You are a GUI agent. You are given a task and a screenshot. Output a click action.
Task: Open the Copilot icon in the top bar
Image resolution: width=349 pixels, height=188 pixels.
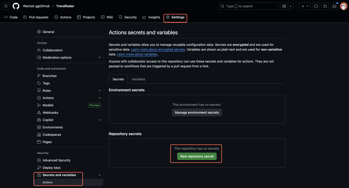point(284,6)
